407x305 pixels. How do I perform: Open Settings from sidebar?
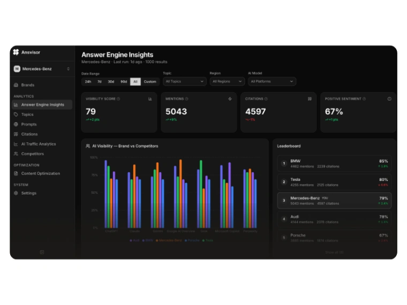coord(42,193)
